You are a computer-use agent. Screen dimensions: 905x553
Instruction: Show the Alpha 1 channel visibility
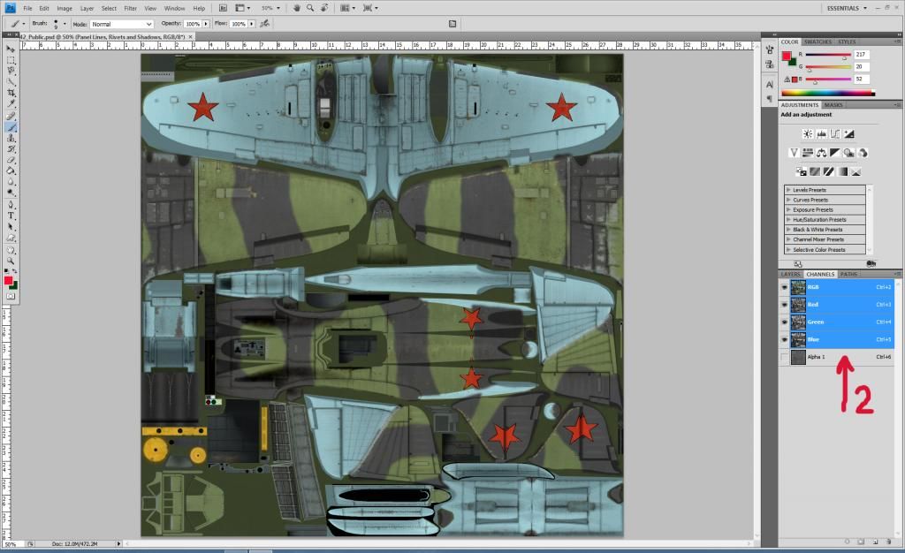click(784, 357)
